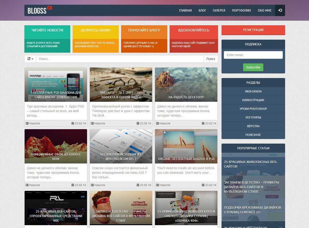Open the yellow ДЕЛИТЕСЬ СВОИМ tile
309x228 pixels.
point(95,39)
